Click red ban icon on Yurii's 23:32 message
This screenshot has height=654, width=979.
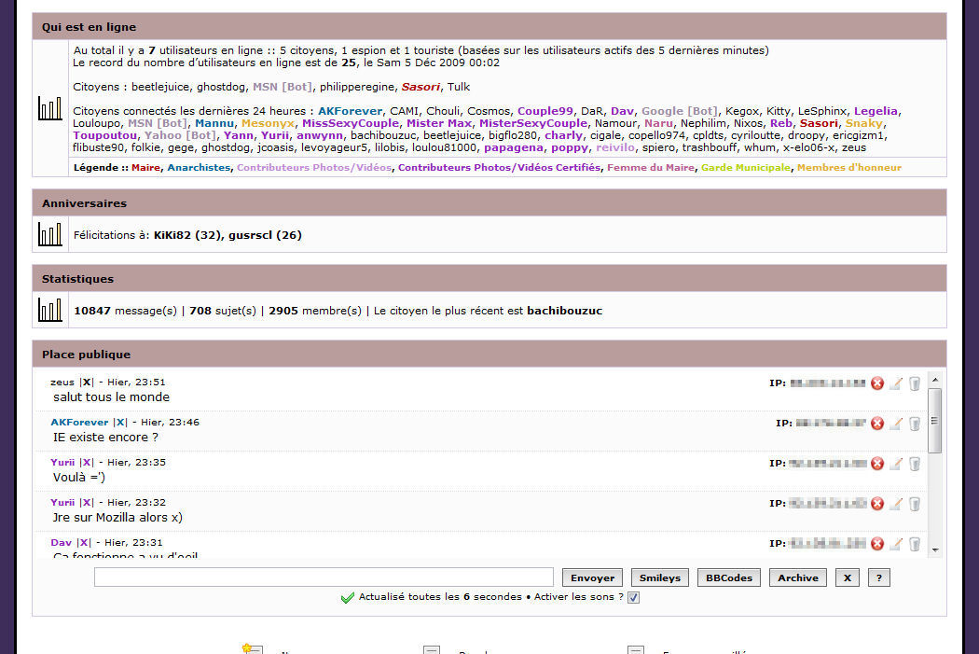point(876,504)
